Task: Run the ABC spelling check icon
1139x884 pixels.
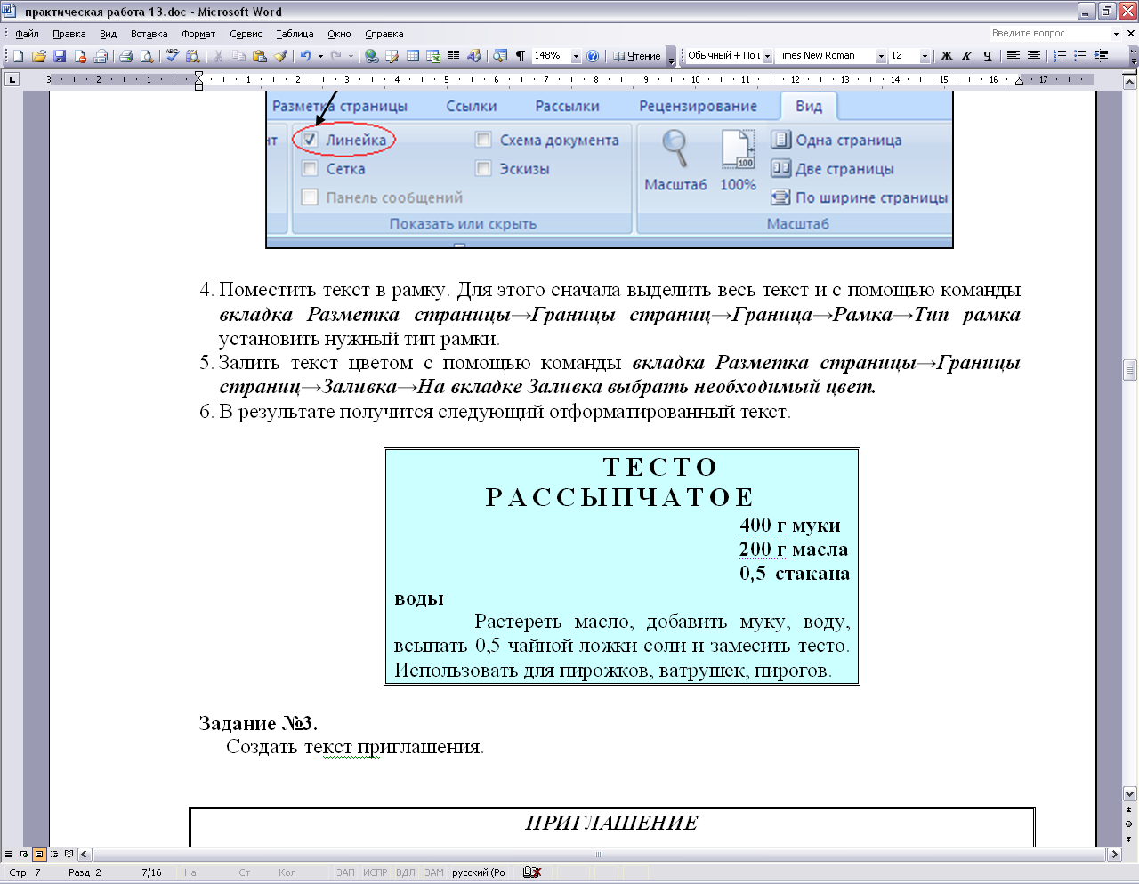Action: click(x=173, y=56)
